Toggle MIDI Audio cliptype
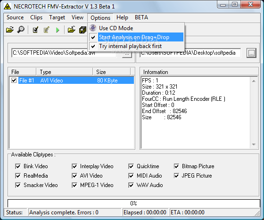Viewport: 264px width, 220px height. click(131, 176)
